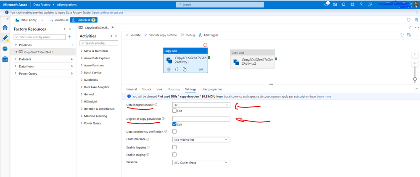Expand the left navigation rail chevrons
Viewport: 420px width, 177px height.
(x=8, y=19)
